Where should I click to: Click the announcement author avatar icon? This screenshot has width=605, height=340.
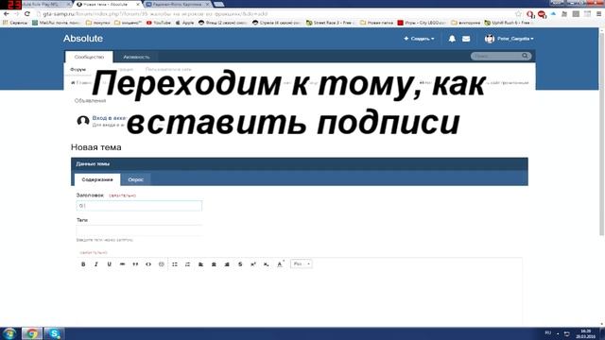click(83, 121)
